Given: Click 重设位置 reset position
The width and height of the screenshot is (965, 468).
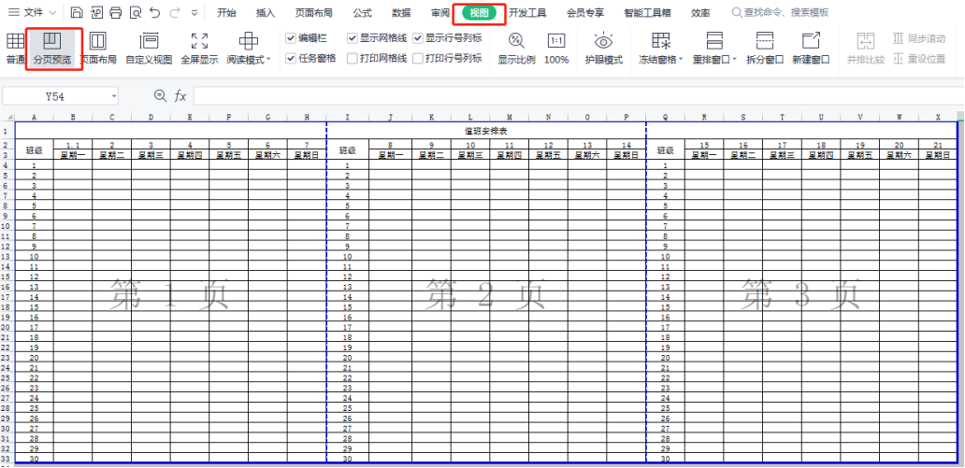Looking at the screenshot, I should coord(919,59).
